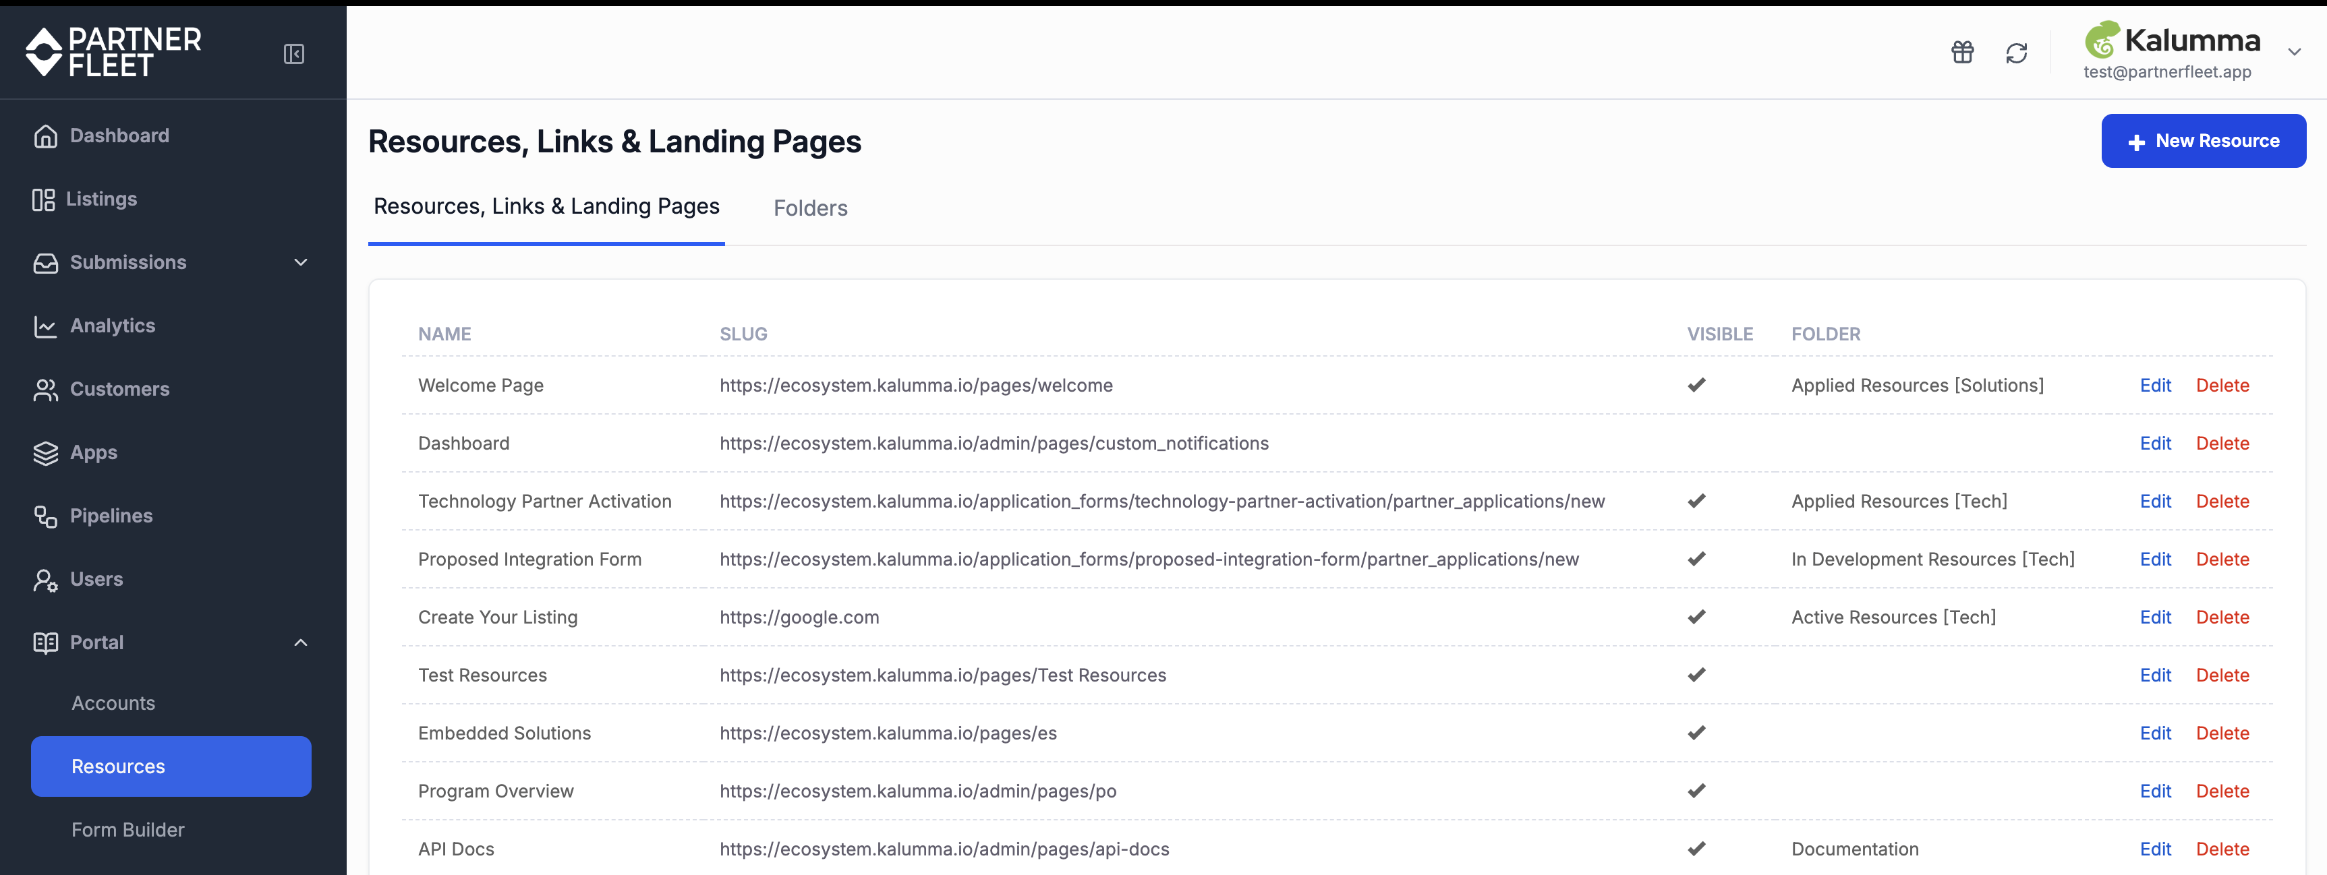The image size is (2327, 875).
Task: Open the Kalumma account dropdown arrow
Action: 2293,53
